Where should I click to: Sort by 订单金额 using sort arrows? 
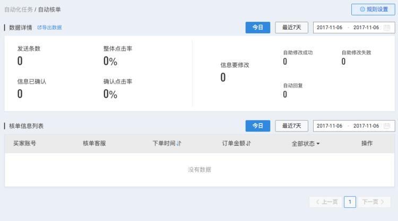248,144
